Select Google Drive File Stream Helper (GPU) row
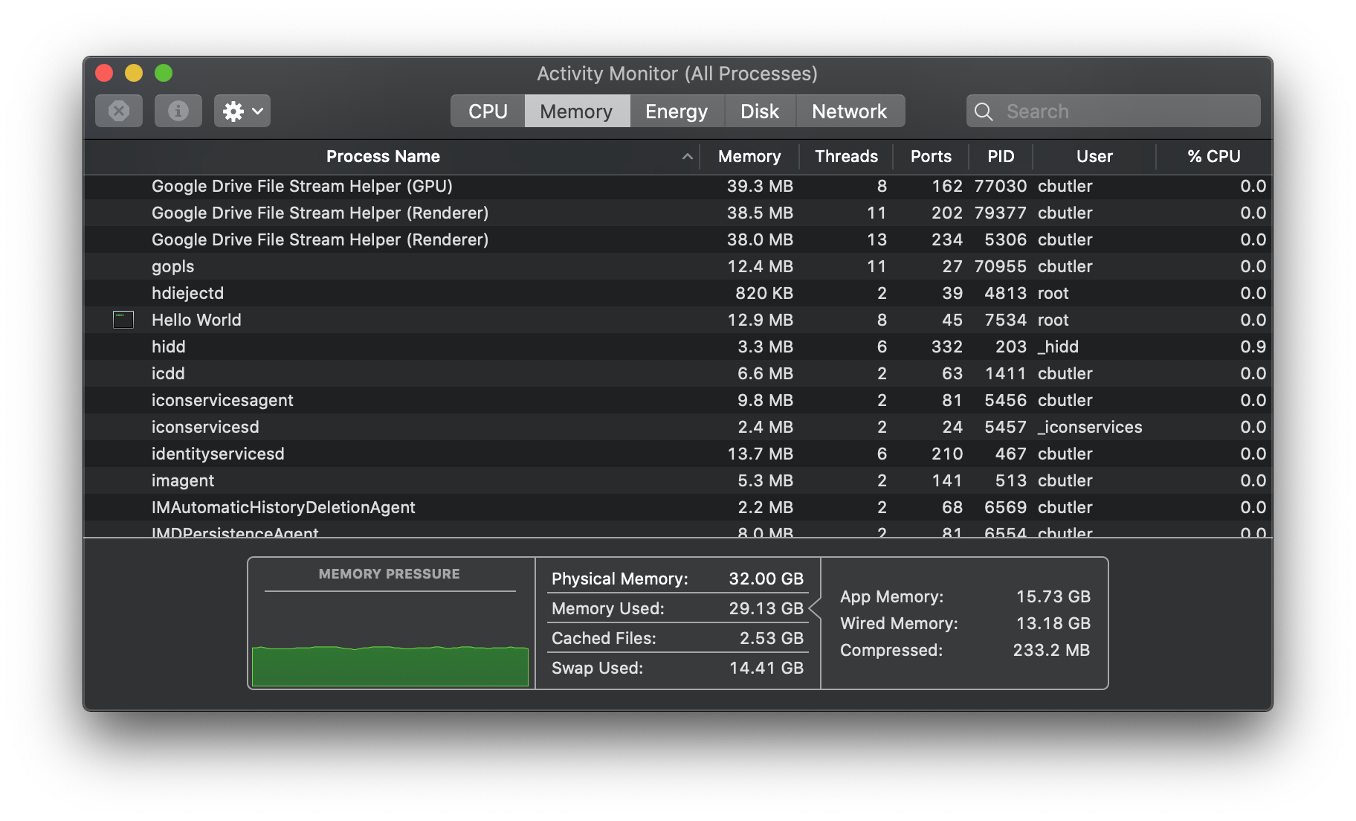The width and height of the screenshot is (1356, 821). click(x=678, y=186)
